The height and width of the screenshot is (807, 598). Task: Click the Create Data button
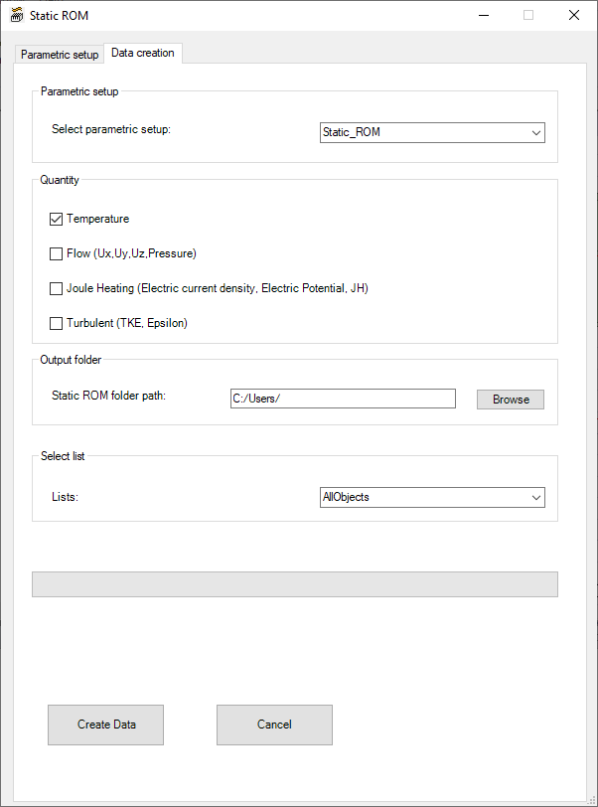(106, 725)
